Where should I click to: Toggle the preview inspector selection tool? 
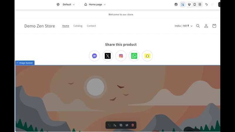182,4
